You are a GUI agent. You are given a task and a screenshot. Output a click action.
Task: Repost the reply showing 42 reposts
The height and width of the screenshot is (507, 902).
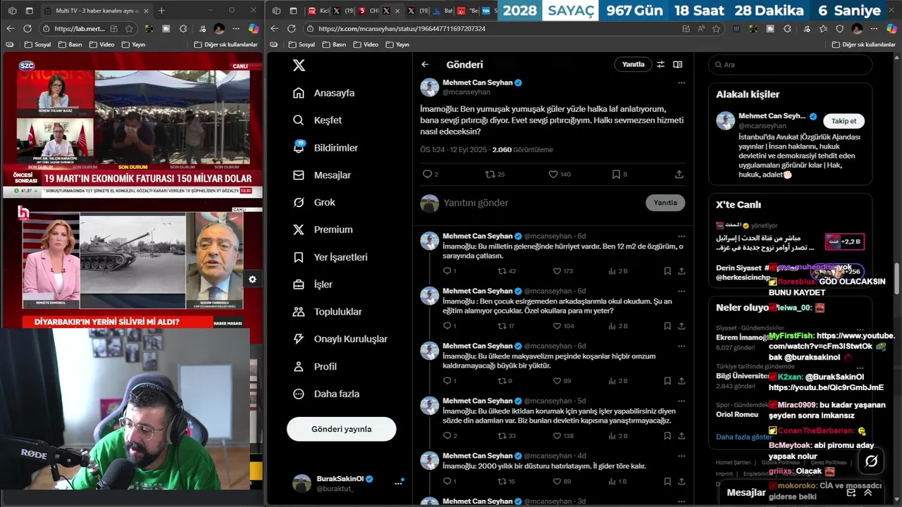pos(507,270)
